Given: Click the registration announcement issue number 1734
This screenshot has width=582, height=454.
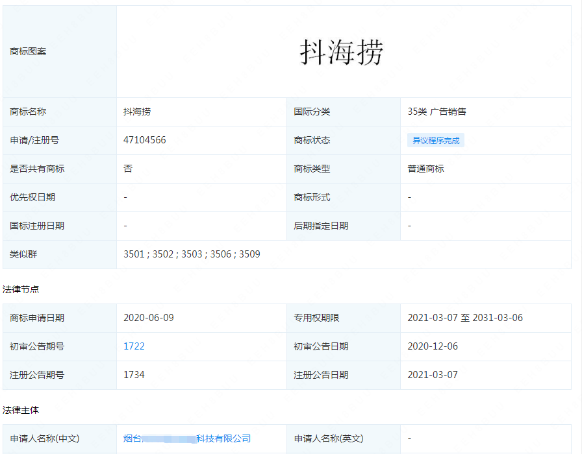Looking at the screenshot, I should [x=134, y=375].
